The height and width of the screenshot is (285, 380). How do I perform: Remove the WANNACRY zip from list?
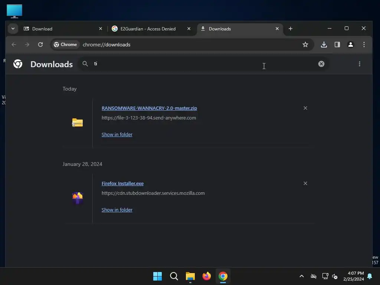305,108
